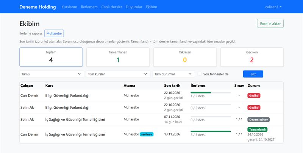Select the Toplam 4 summary card
The width and height of the screenshot is (303, 153).
(x=51, y=57)
